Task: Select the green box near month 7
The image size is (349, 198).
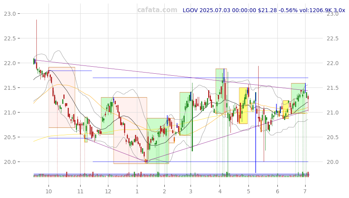Action: (x=298, y=98)
